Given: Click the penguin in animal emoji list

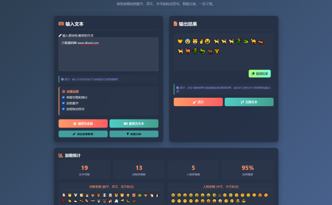Looking at the screenshot, I should pos(157,195).
